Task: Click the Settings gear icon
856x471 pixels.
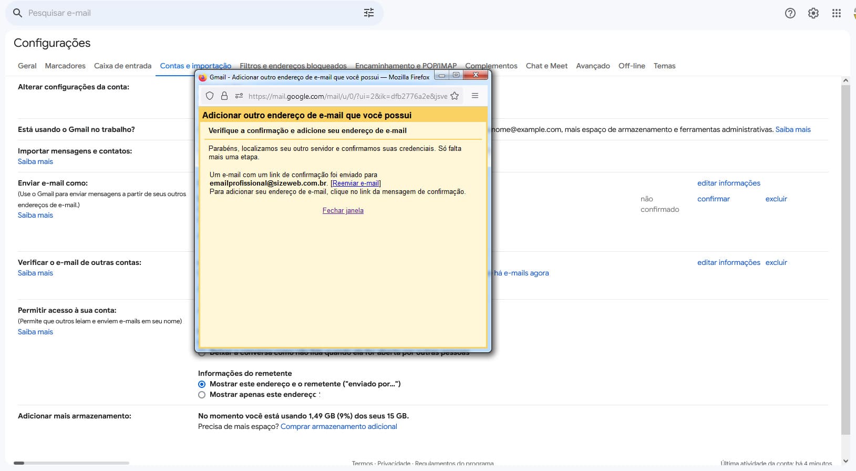Action: pos(813,13)
